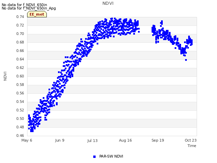Click the 0.56 y-axis value
This screenshot has height=163, width=217.
[20, 93]
